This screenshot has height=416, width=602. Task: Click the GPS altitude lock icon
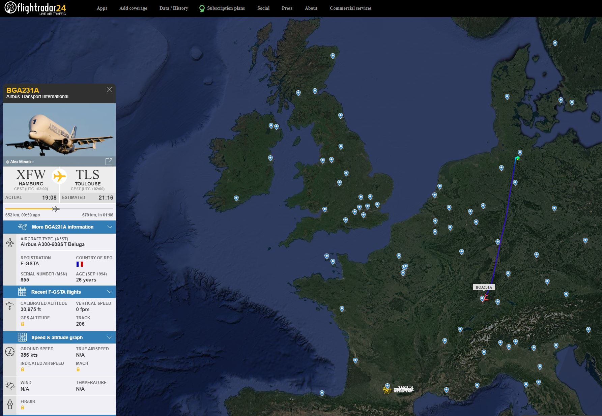[x=23, y=324]
